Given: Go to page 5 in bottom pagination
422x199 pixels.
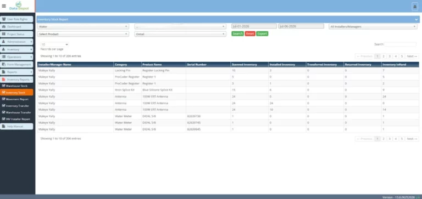Looking at the screenshot, I should point(402,139).
